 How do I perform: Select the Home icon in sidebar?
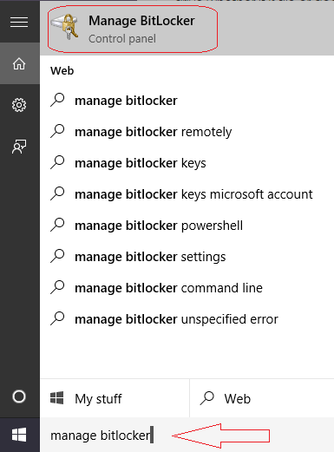(x=19, y=63)
